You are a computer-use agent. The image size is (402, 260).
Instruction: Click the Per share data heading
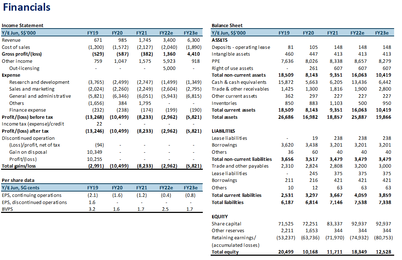coord(18,180)
